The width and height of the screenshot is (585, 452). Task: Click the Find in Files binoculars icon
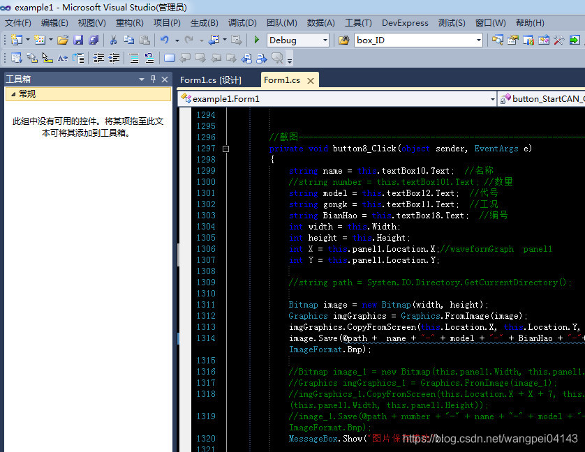[x=343, y=40]
